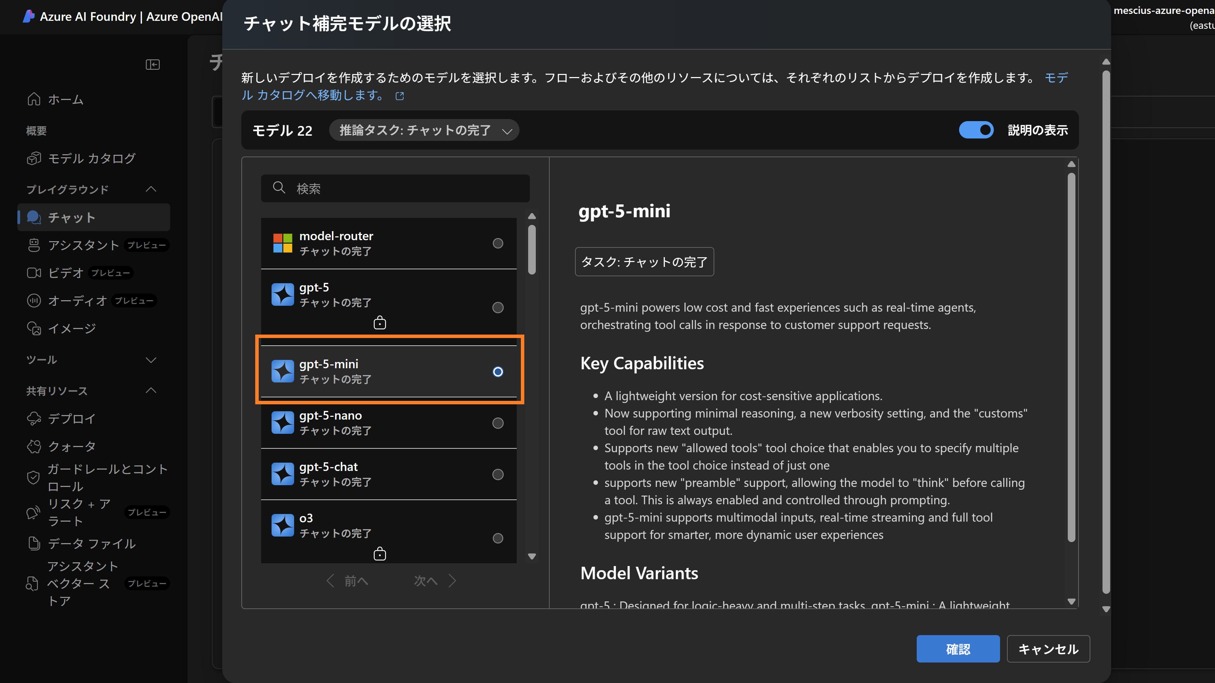Image resolution: width=1215 pixels, height=683 pixels.
Task: Follow the モデル カタログへ移動します link
Action: click(x=313, y=95)
